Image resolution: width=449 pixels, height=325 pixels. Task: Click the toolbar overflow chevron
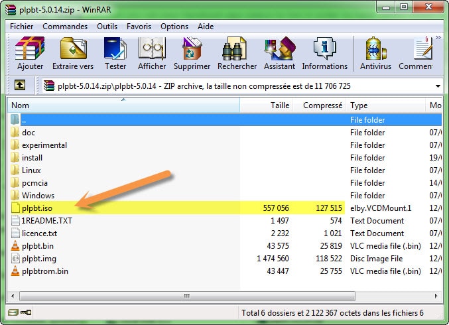click(438, 38)
